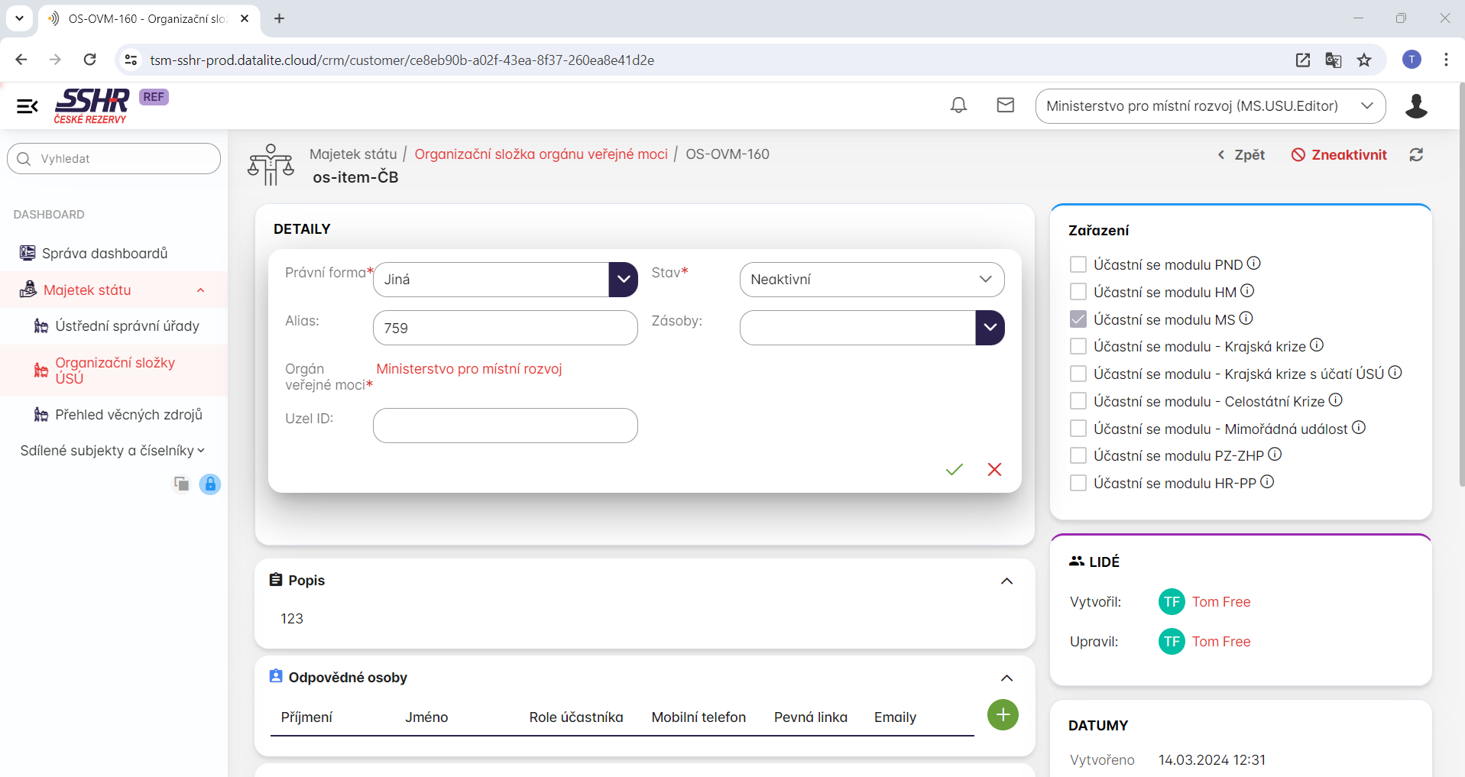Cancel editing with the red X icon

(993, 469)
